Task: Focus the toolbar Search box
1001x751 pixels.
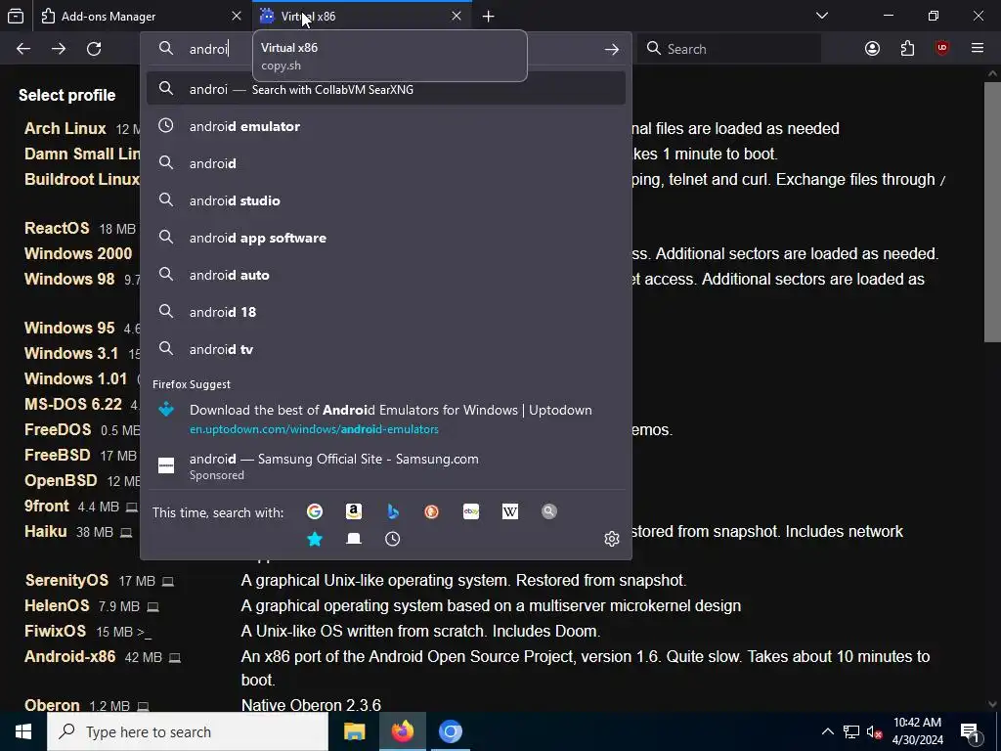Action: click(x=729, y=49)
